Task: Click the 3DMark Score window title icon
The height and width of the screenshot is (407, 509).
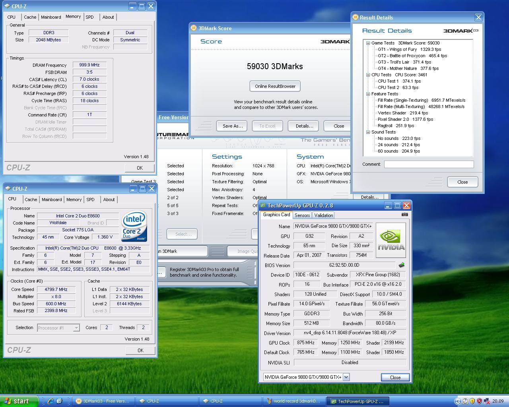Action: pos(194,28)
